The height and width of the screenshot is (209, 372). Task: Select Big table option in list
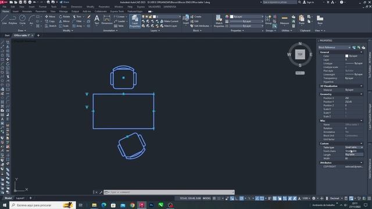pyautogui.click(x=353, y=154)
